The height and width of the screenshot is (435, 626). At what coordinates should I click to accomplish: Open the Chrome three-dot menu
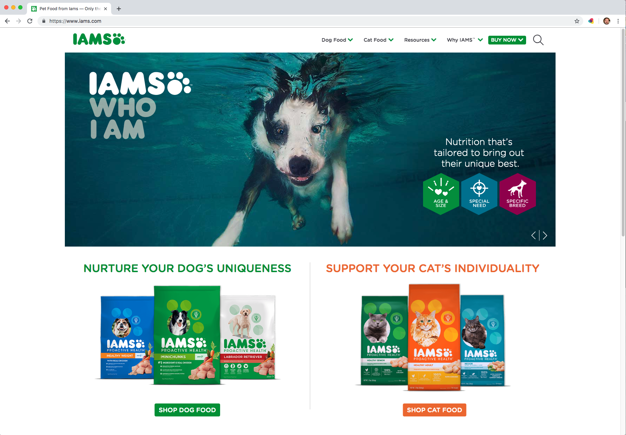618,21
